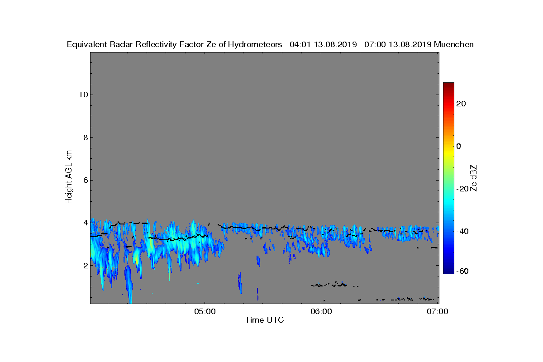543x362 pixels.
Task: Click the colorbar value '20'
Action: coord(461,104)
